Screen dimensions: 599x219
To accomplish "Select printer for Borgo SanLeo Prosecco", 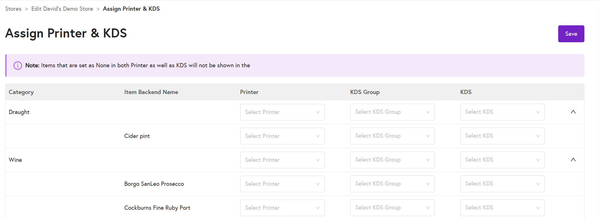I will pyautogui.click(x=282, y=184).
